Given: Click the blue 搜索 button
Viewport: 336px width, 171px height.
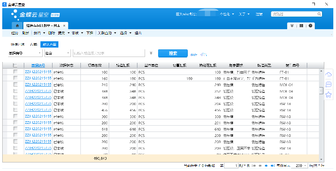Looking at the screenshot, I should (x=172, y=53).
